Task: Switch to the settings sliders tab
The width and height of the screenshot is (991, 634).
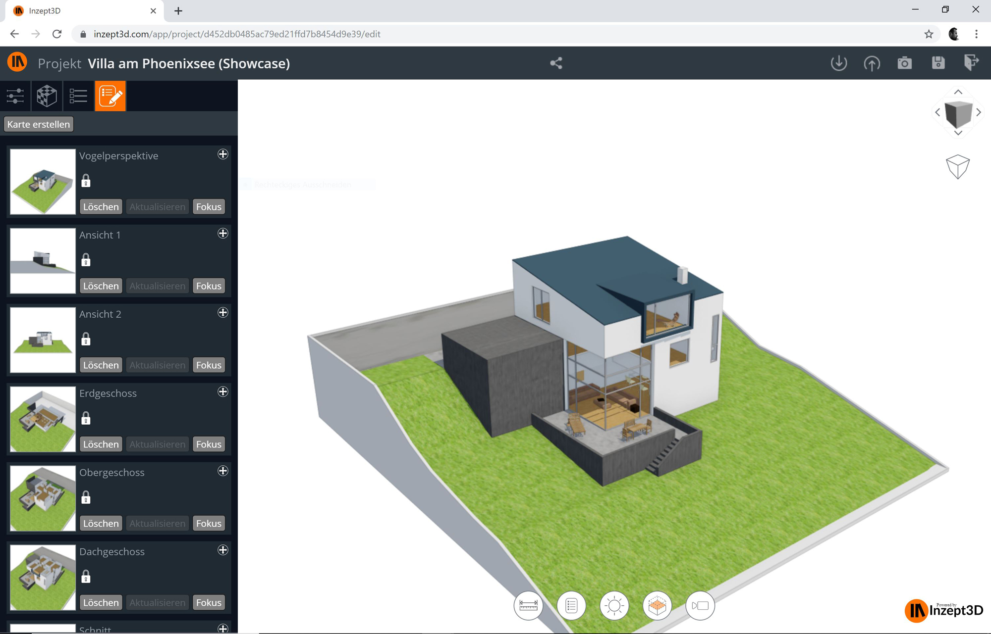Action: [15, 96]
